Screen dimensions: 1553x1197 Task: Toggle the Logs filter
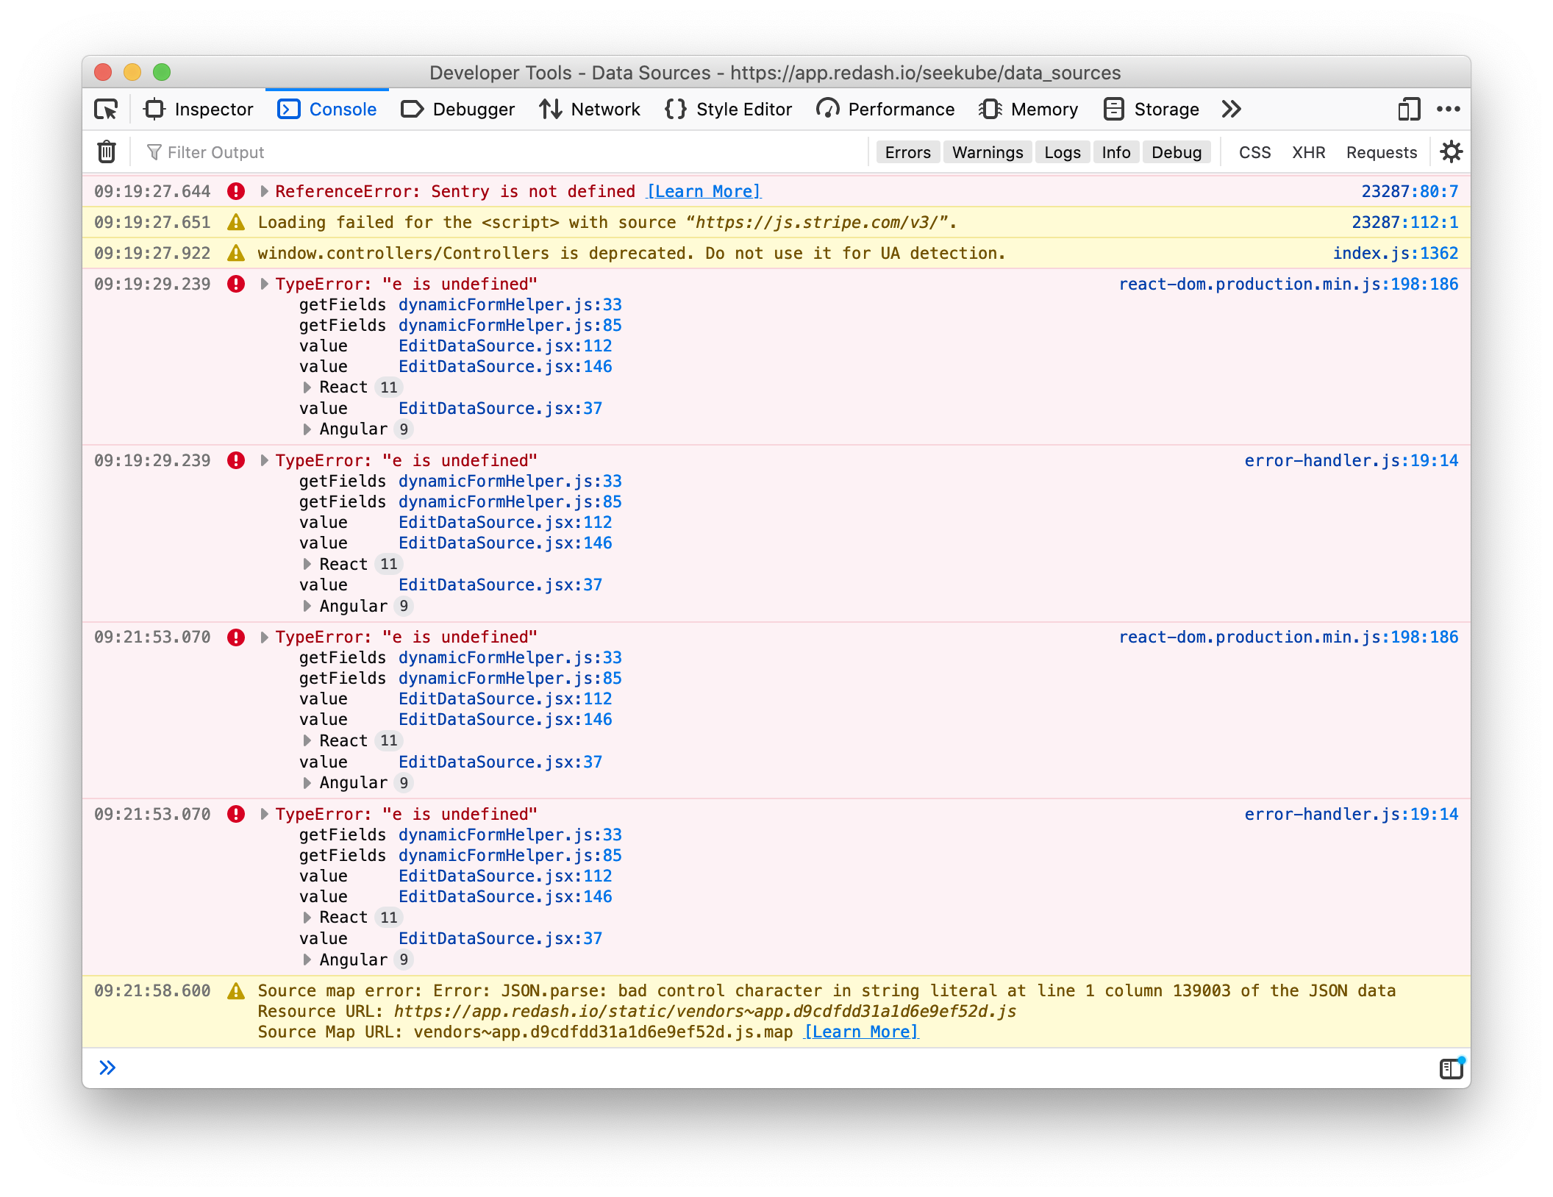click(x=1063, y=152)
